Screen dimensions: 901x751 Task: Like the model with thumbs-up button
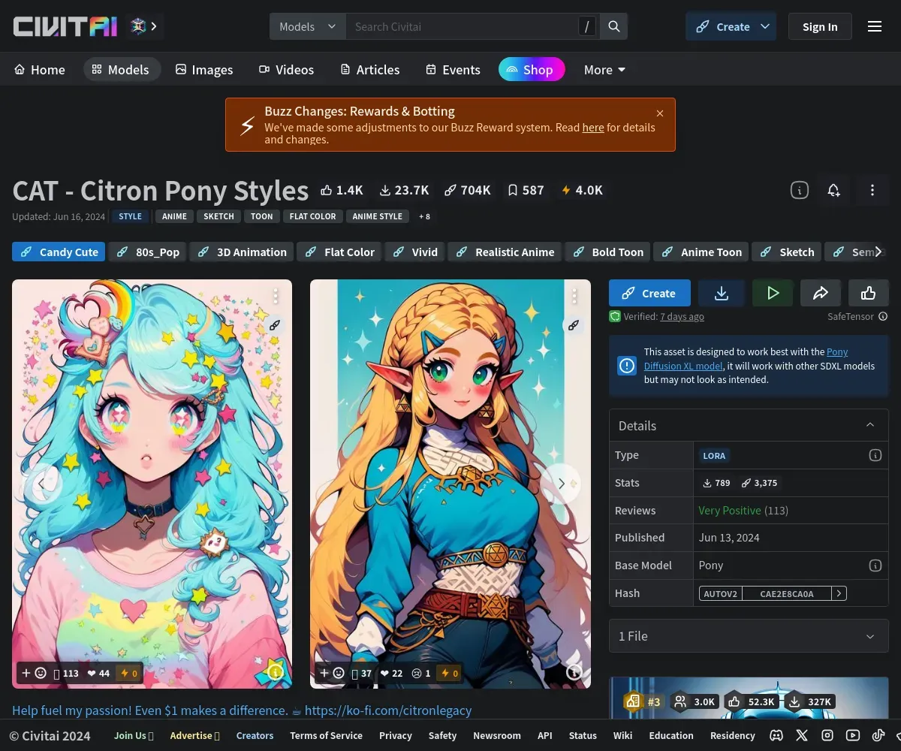click(x=869, y=293)
